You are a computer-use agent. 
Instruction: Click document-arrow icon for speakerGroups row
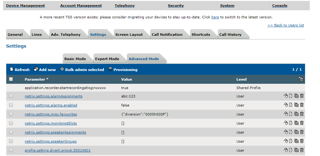(x=291, y=141)
